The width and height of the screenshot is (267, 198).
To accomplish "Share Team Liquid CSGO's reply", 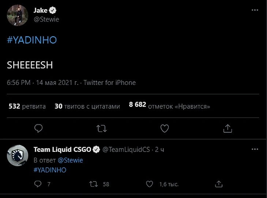I will pyautogui.click(x=218, y=184).
